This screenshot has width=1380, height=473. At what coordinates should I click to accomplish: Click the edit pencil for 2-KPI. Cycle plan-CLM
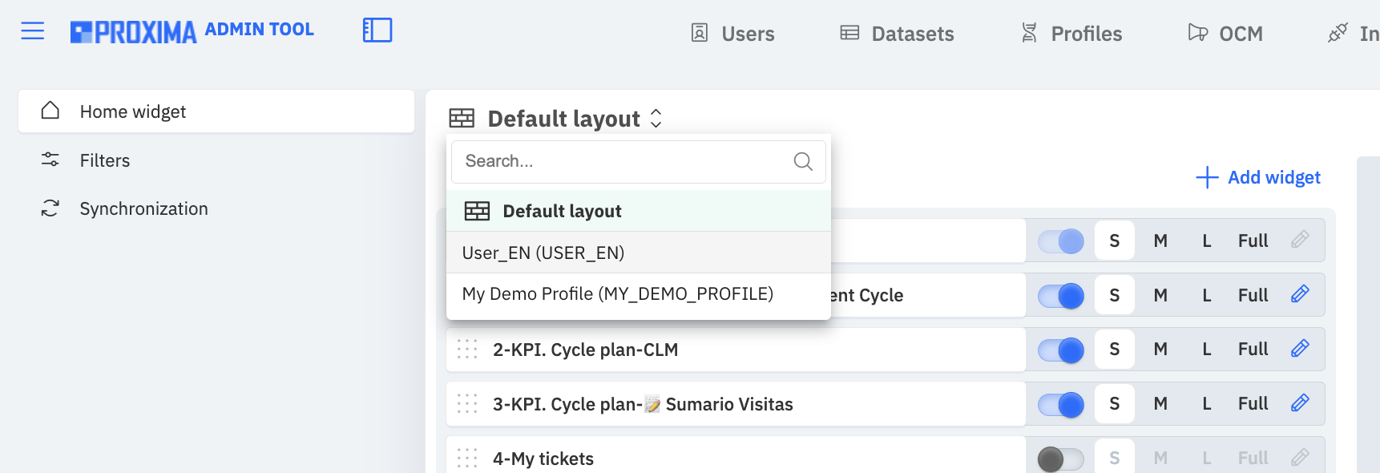click(x=1300, y=349)
